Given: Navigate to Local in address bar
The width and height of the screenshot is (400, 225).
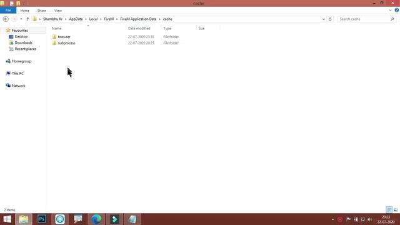Looking at the screenshot, I should [93, 19].
